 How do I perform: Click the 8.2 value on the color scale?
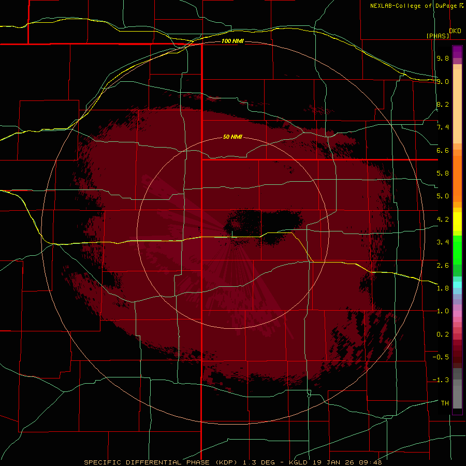pyautogui.click(x=443, y=104)
